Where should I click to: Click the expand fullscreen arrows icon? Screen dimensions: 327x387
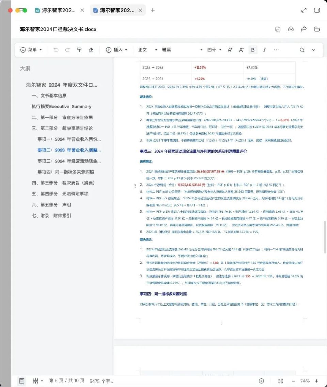coord(304,10)
